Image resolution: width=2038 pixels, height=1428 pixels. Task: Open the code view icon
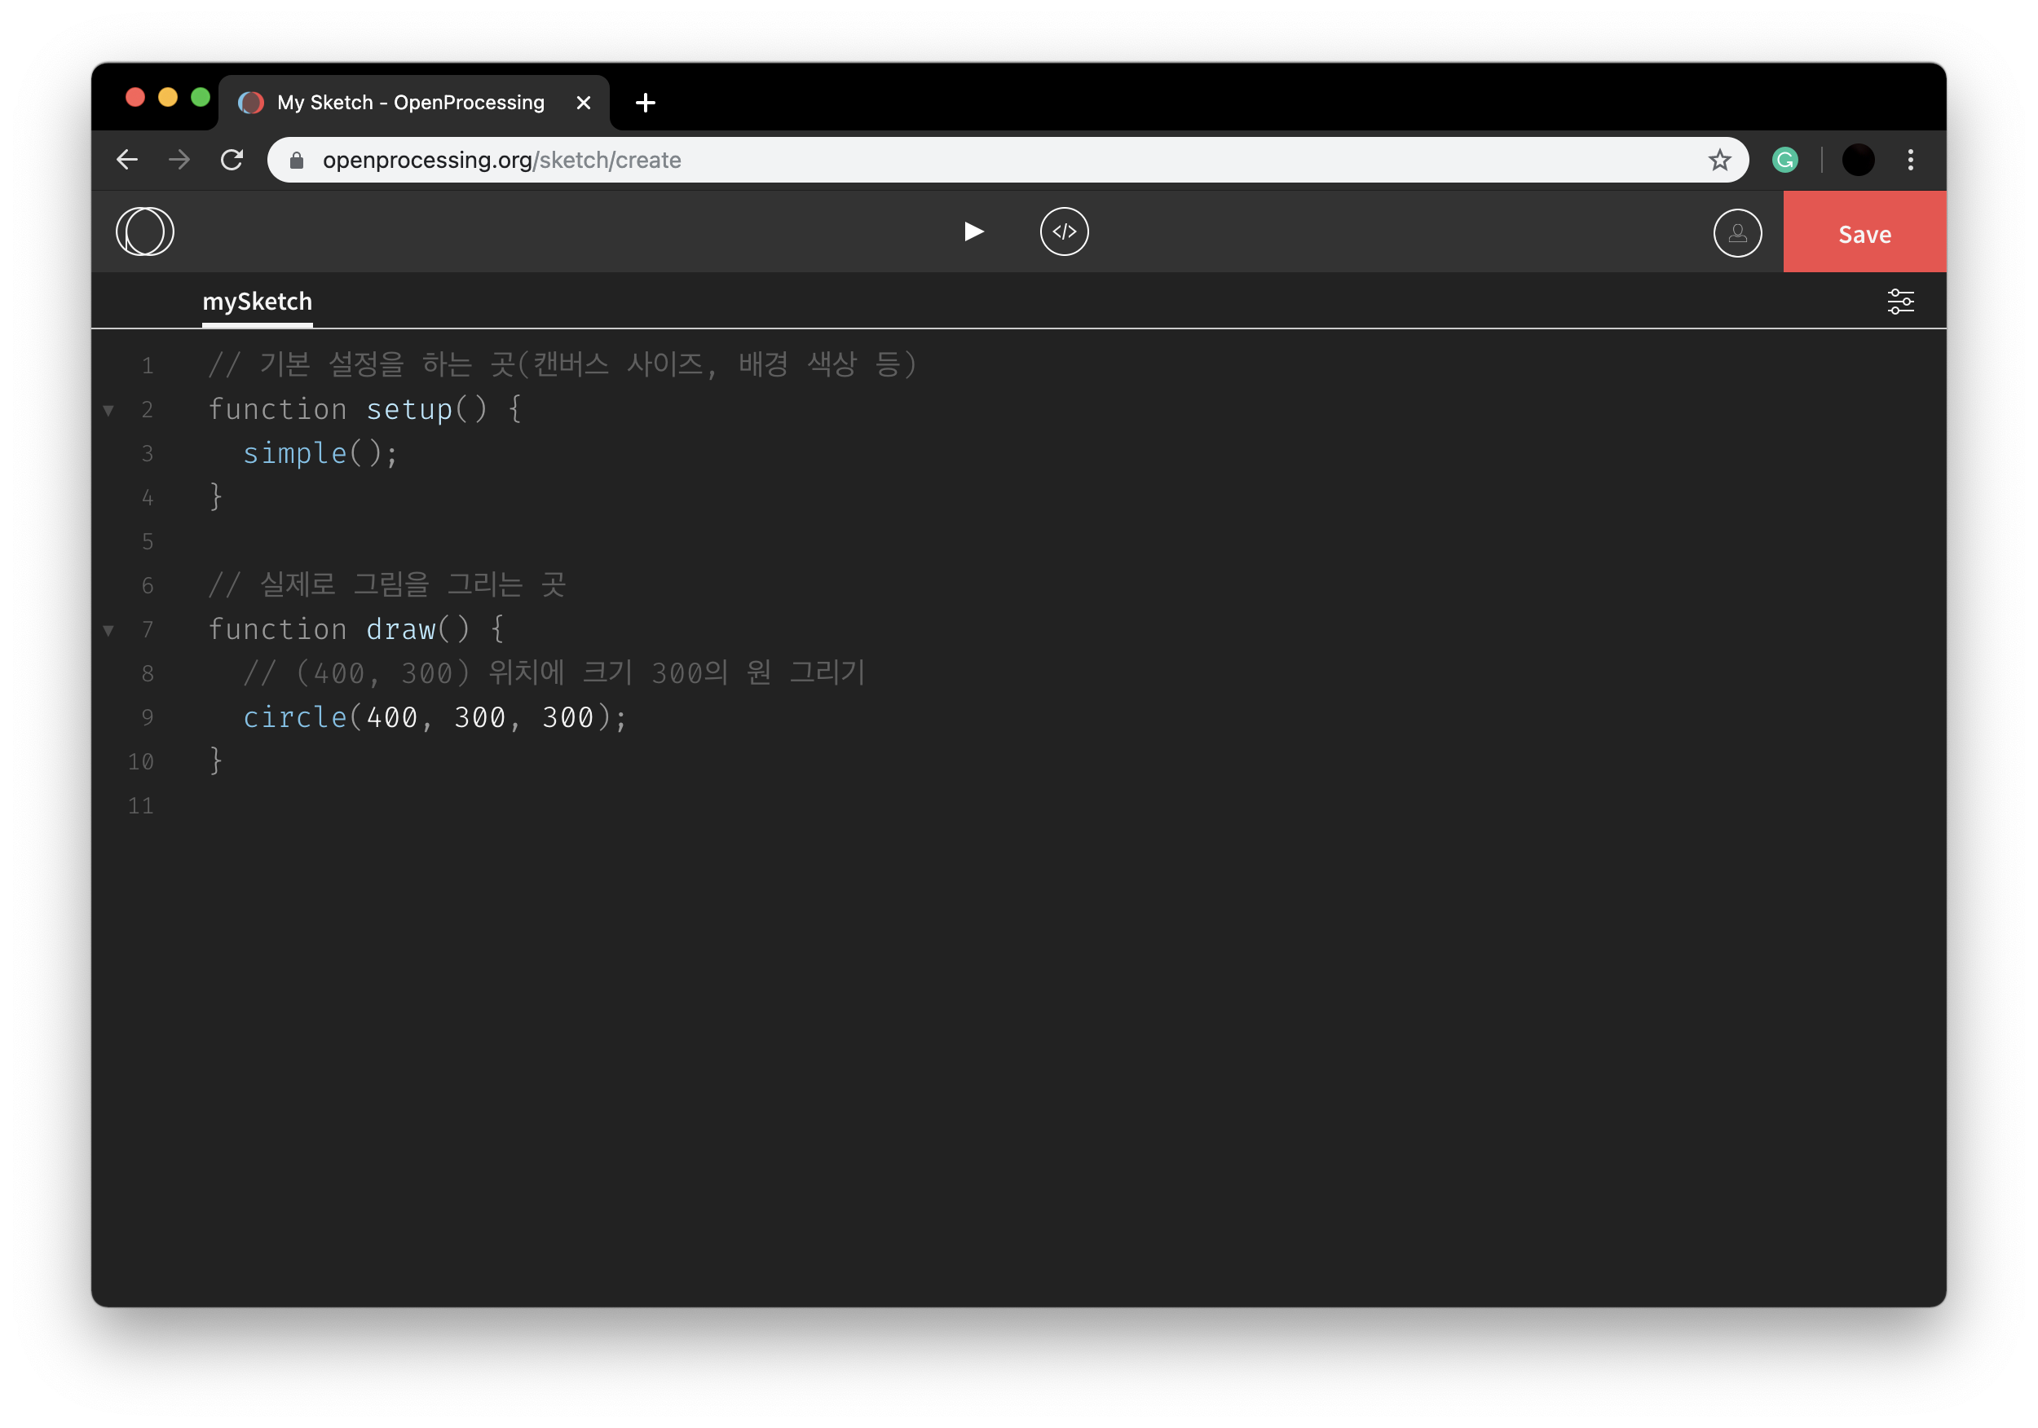coord(1063,231)
